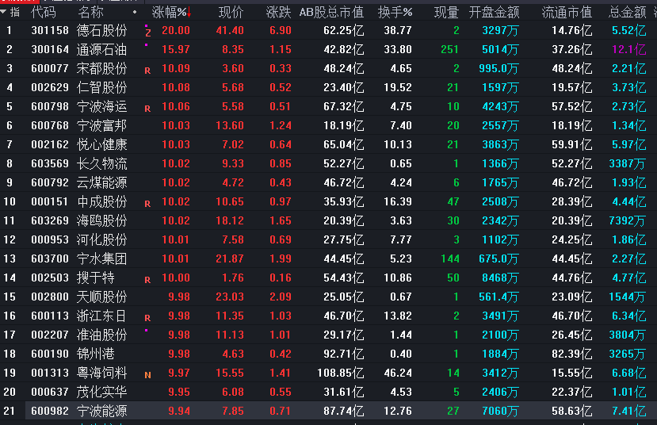The image size is (657, 425).
Task: Click stock code 002629
Action: pos(50,87)
